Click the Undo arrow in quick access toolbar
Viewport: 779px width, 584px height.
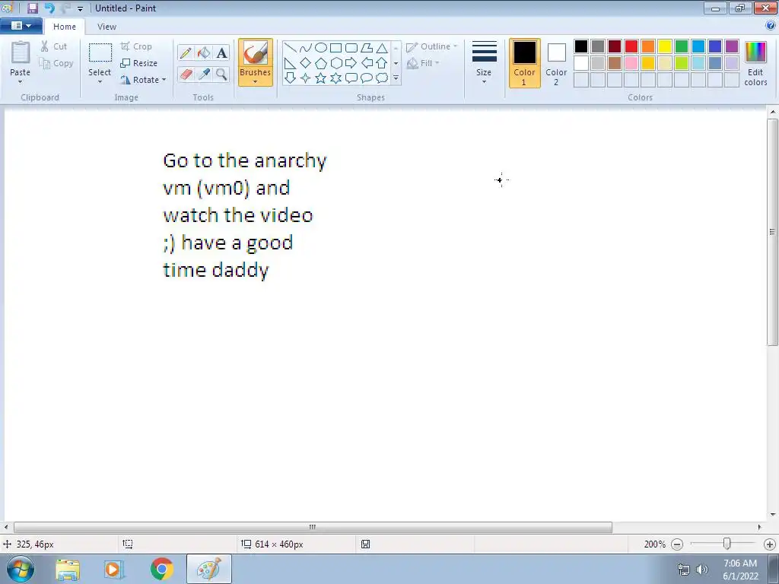[49, 8]
